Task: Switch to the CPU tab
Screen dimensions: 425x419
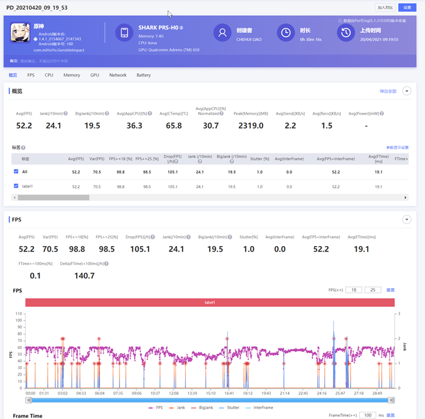Action: point(49,75)
